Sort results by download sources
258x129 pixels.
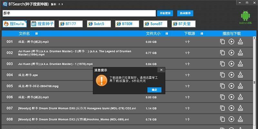pyautogui.click(x=202, y=34)
